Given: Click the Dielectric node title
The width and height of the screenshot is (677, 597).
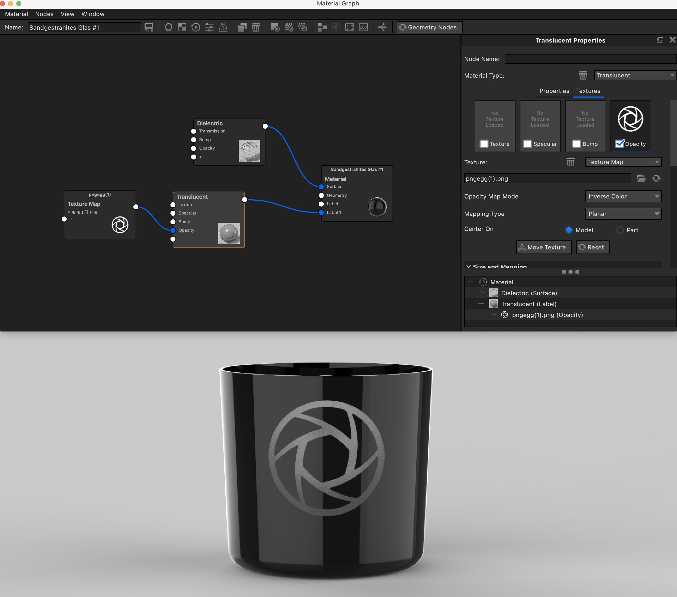Looking at the screenshot, I should click(210, 123).
